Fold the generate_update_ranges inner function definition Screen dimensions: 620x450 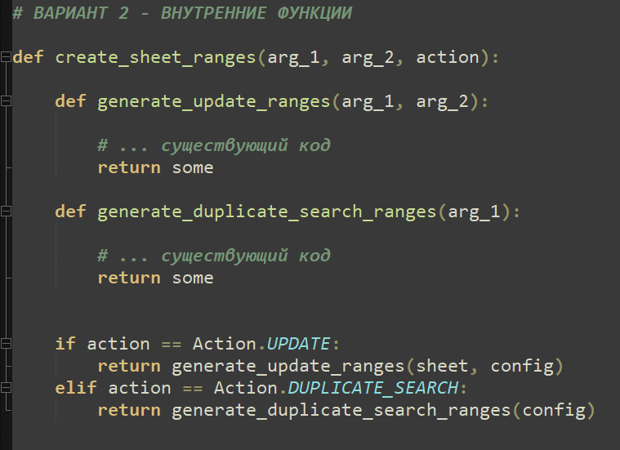coord(7,102)
